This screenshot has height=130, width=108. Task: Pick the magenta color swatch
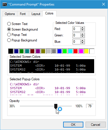[81, 51]
